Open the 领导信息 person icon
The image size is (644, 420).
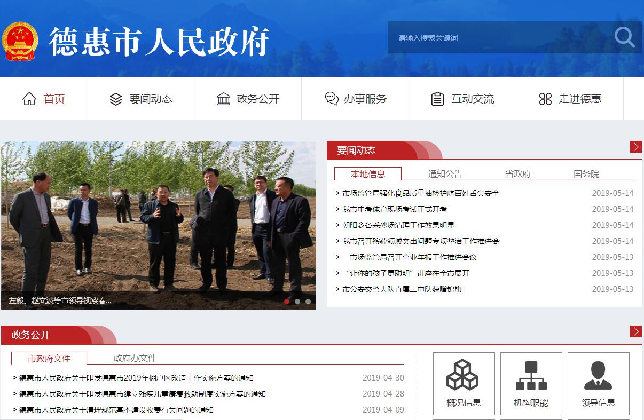(598, 375)
